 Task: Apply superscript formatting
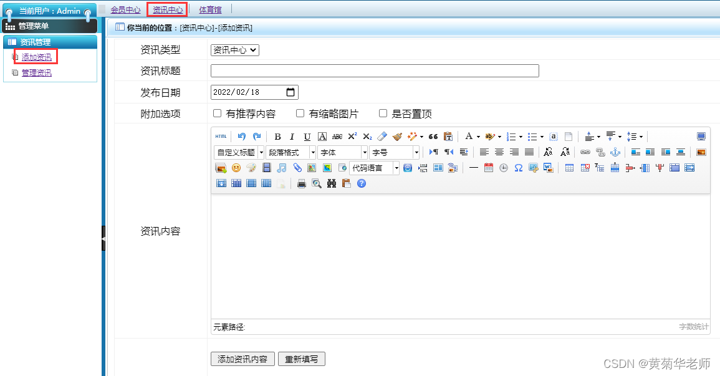point(352,137)
